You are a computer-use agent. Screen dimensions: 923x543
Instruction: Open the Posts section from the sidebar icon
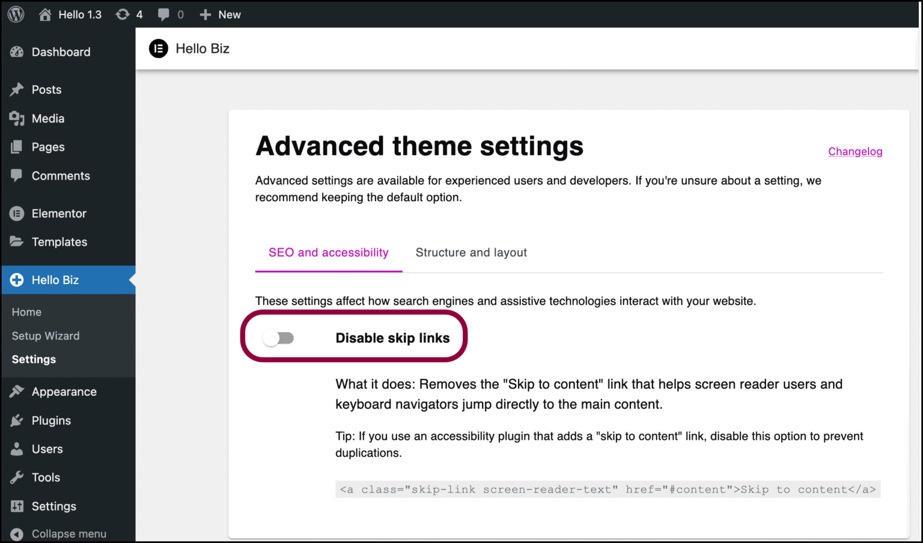click(x=18, y=89)
